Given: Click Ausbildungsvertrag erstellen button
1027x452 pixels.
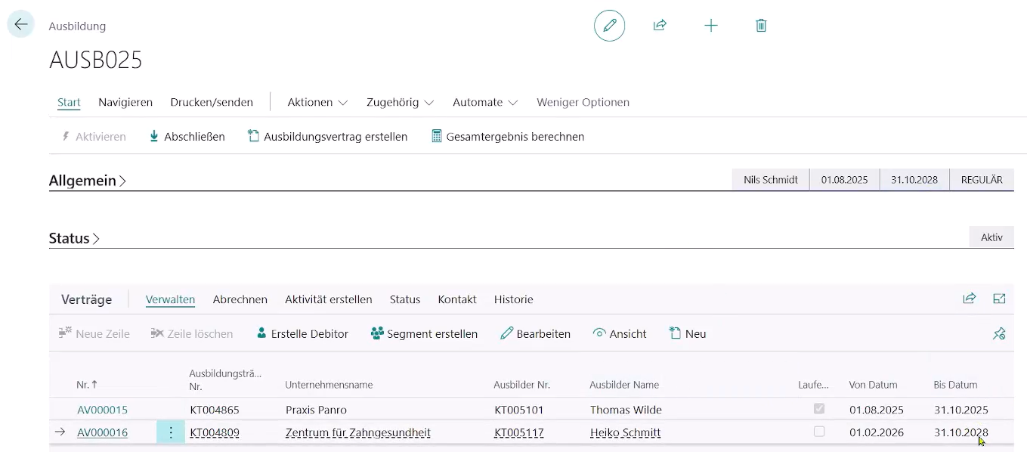Looking at the screenshot, I should tap(328, 137).
